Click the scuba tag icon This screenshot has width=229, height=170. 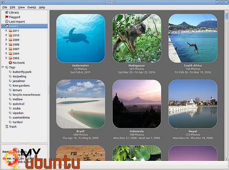point(11,108)
